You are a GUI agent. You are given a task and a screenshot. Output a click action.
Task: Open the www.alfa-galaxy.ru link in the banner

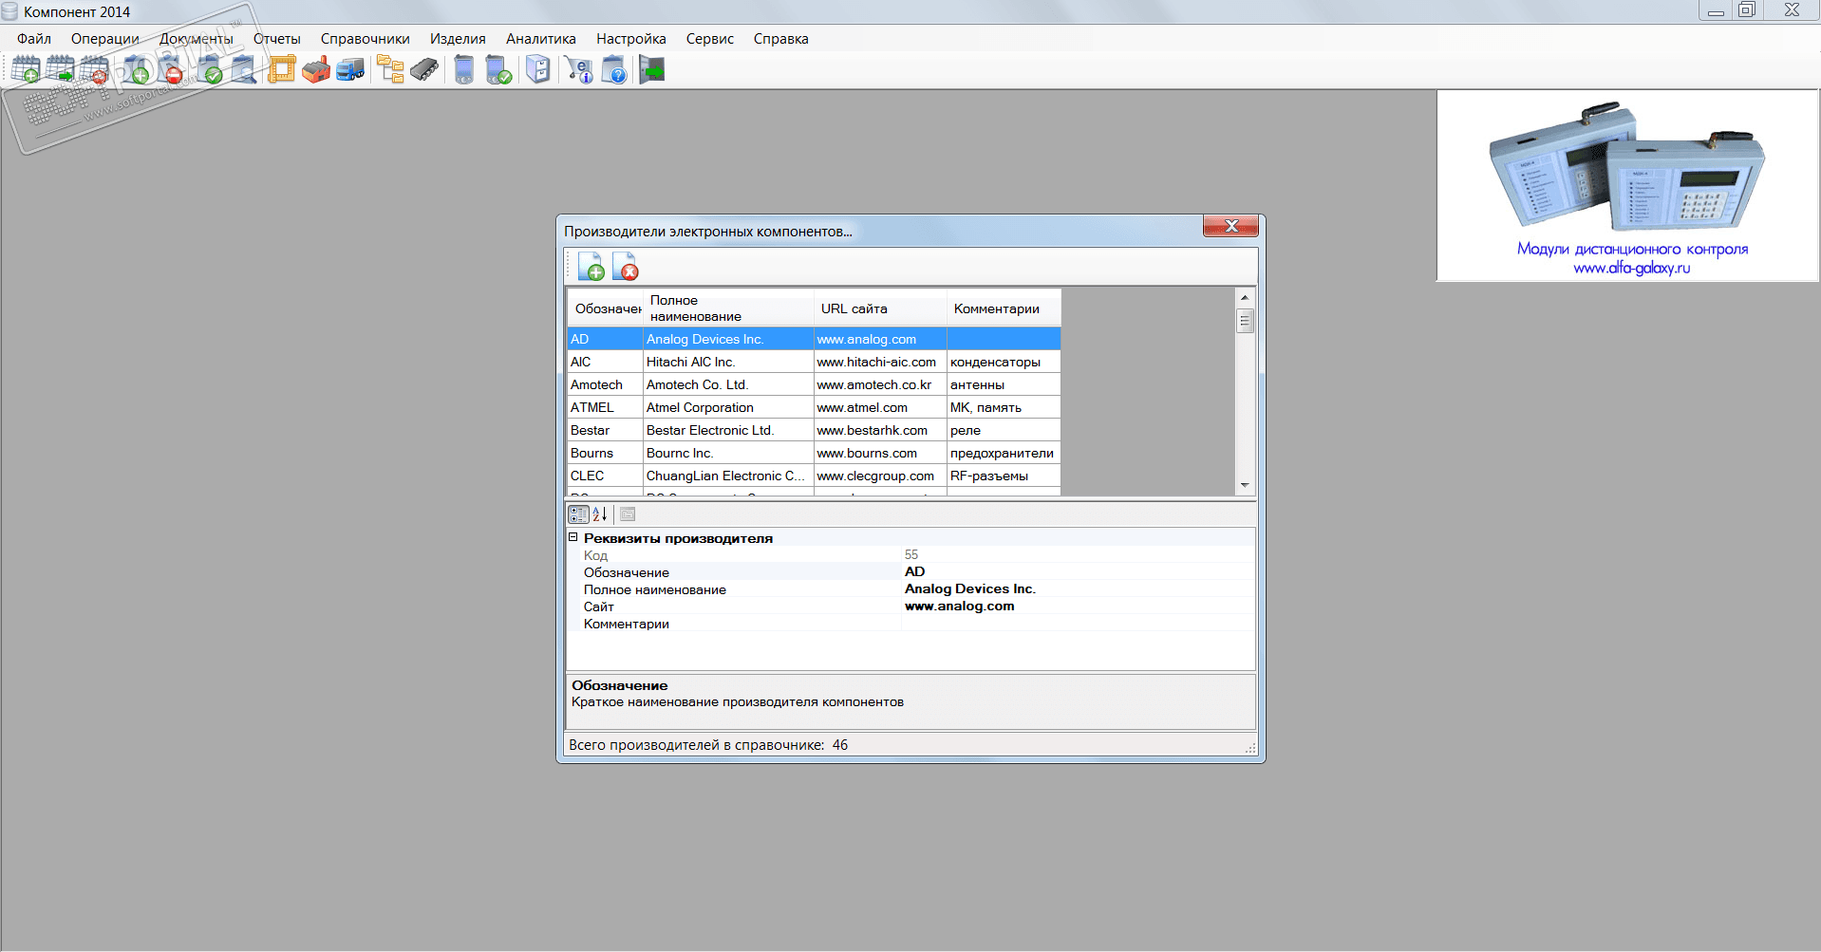coord(1632,268)
